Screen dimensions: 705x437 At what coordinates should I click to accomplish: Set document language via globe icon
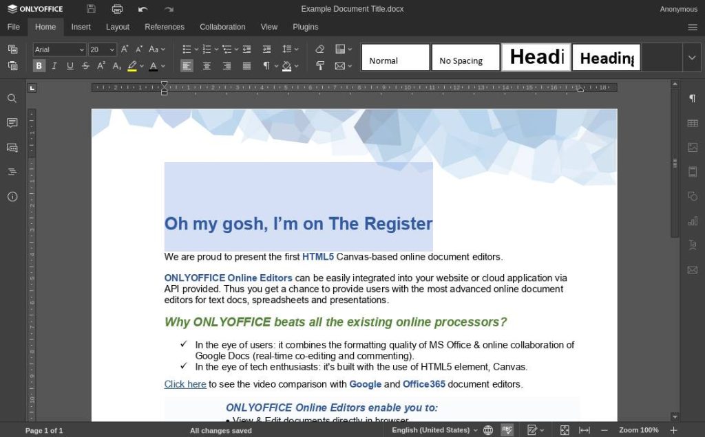488,430
